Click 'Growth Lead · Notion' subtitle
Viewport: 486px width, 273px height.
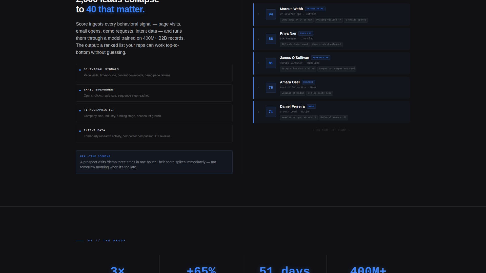coord(295,112)
